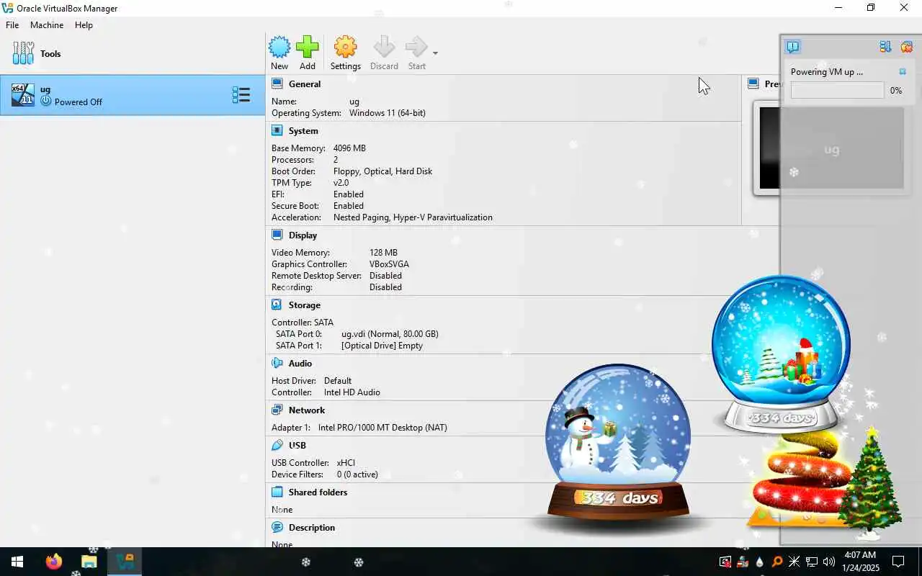Click the Christmas tree desktop decoration
This screenshot has height=576, width=922.
[870, 482]
